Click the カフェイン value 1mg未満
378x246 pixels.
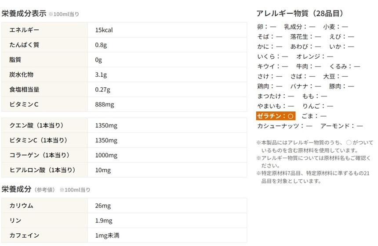click(107, 235)
